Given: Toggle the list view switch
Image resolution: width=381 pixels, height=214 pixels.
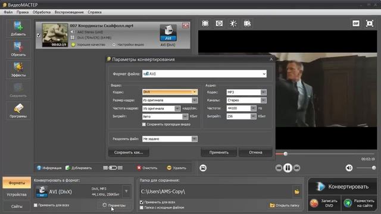Looking at the screenshot, I should pyautogui.click(x=113, y=168).
